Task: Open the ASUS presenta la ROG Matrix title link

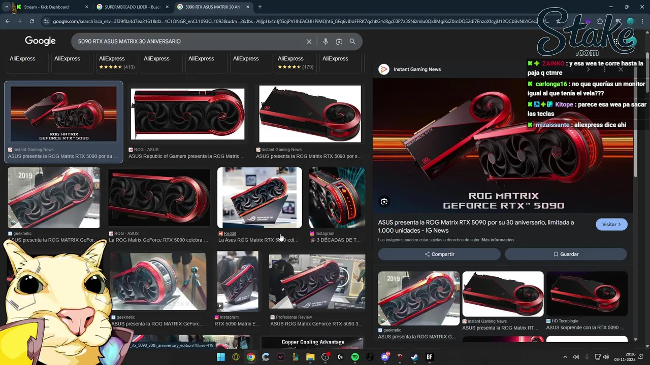Action: (476, 226)
